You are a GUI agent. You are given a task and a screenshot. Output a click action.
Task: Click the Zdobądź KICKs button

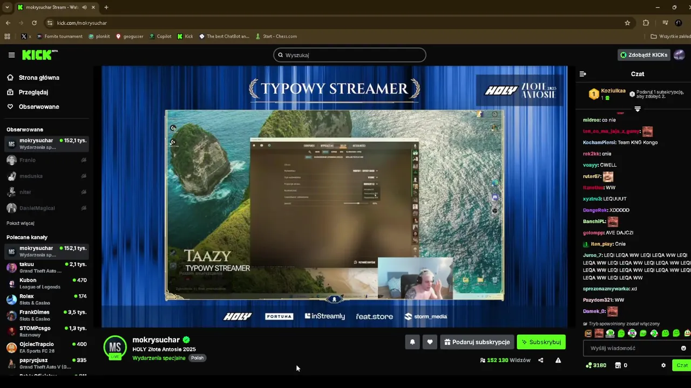click(x=644, y=55)
